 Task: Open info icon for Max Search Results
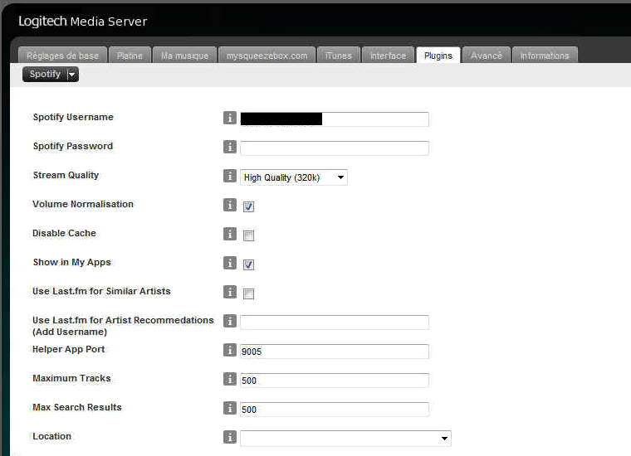(230, 408)
